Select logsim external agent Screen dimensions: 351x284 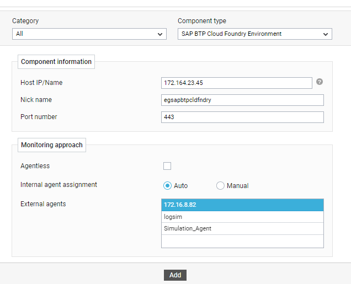(x=242, y=217)
